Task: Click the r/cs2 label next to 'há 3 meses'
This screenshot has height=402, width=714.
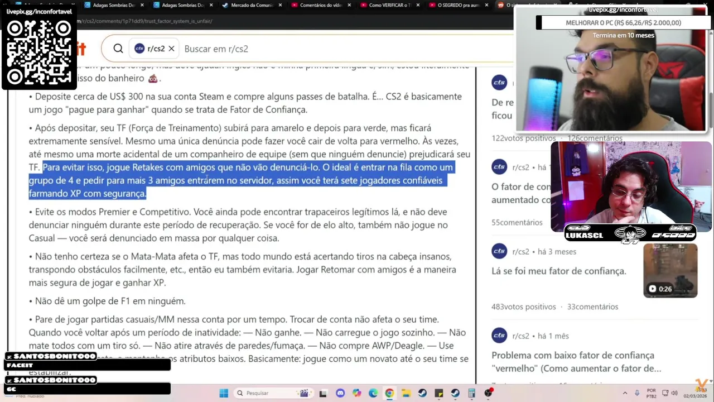Action: point(520,252)
